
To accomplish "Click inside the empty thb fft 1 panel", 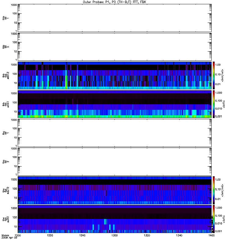I will 114,18.
